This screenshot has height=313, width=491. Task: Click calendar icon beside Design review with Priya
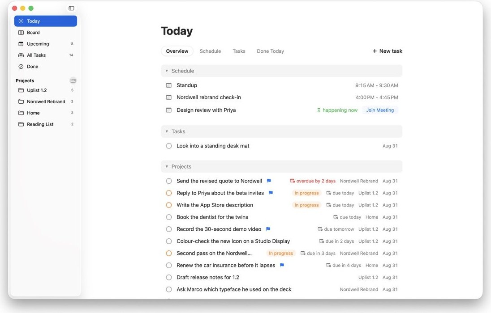[169, 110]
